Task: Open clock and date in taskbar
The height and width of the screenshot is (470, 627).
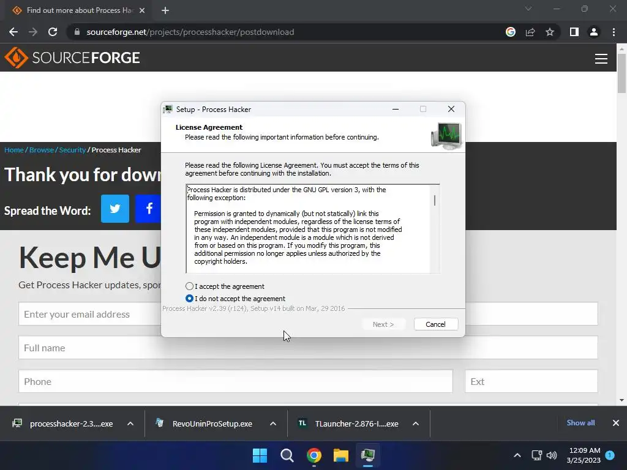Action: [x=584, y=455]
